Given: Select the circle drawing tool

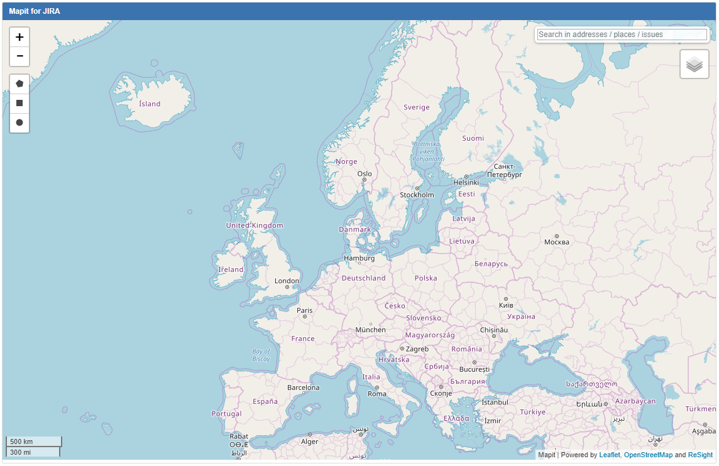Looking at the screenshot, I should pyautogui.click(x=19, y=123).
